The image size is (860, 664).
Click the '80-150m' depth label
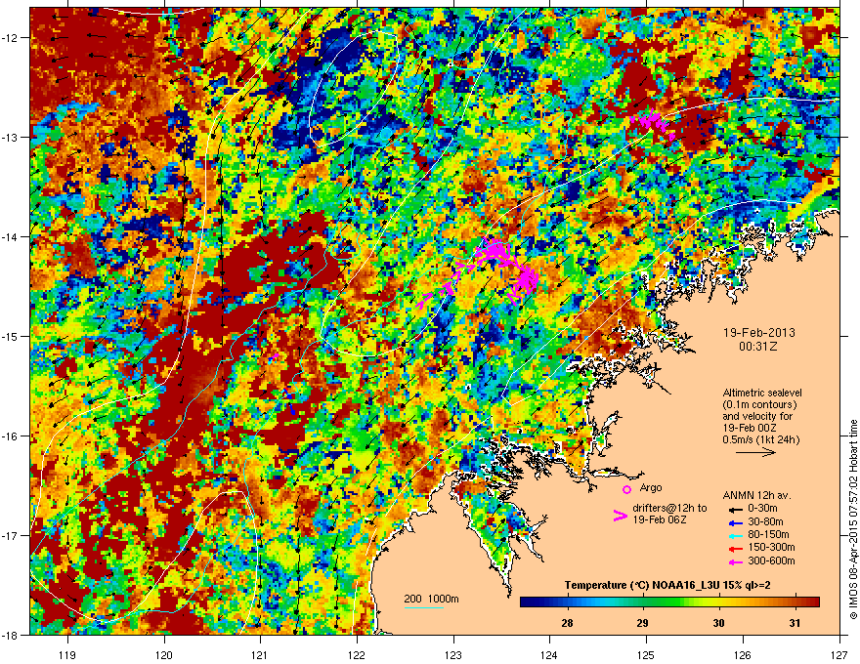pos(768,535)
